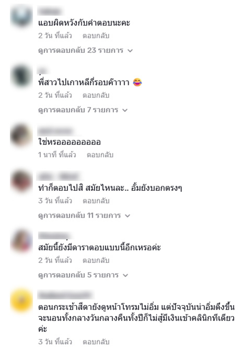Expand the 11 replies thread

pos(84,216)
